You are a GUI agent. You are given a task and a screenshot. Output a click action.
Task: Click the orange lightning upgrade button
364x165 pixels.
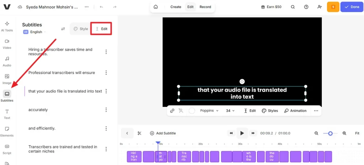[x=333, y=7]
